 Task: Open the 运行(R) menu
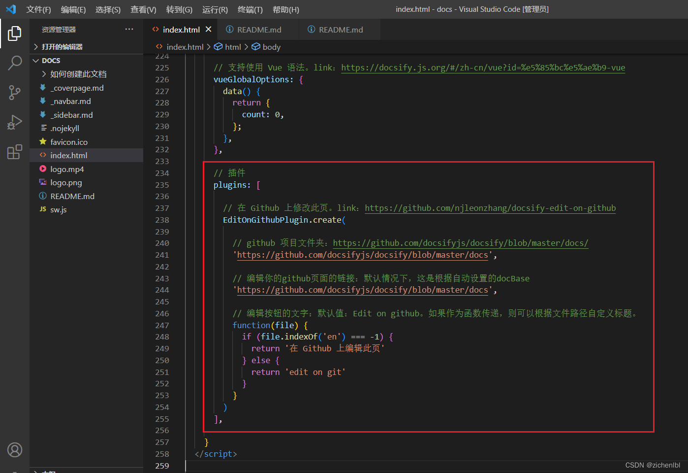[x=215, y=9]
